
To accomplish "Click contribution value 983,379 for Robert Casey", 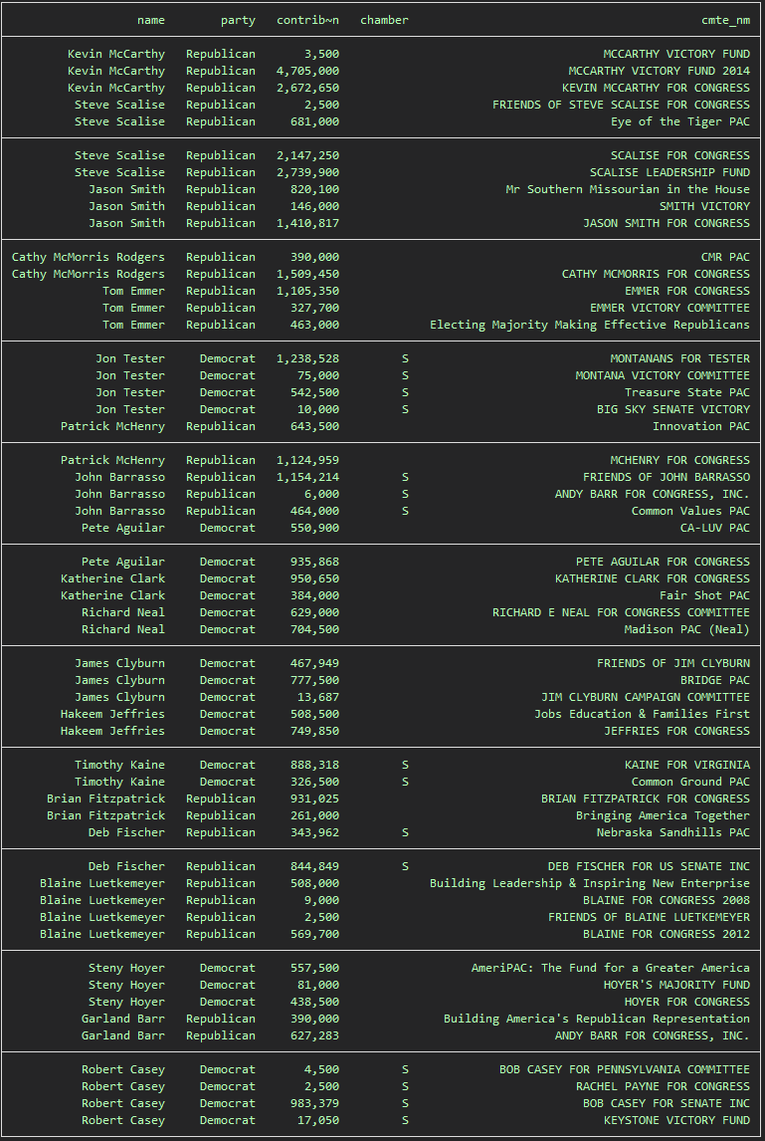I will [x=314, y=1103].
